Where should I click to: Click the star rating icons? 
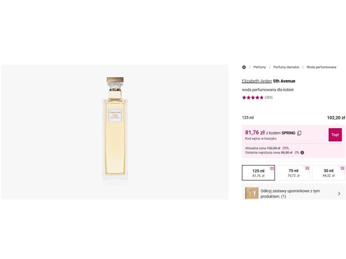coord(252,97)
